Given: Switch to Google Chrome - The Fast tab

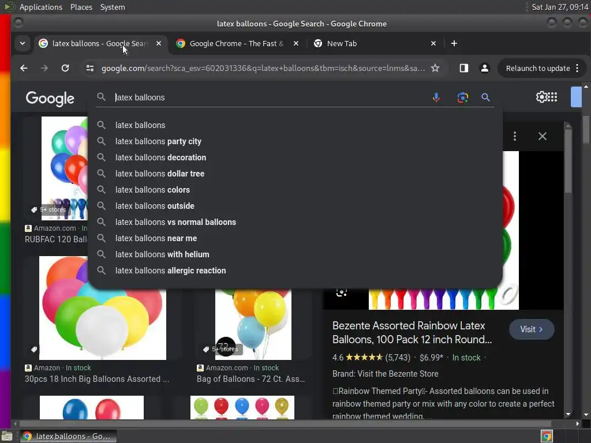Looking at the screenshot, I should tap(236, 43).
